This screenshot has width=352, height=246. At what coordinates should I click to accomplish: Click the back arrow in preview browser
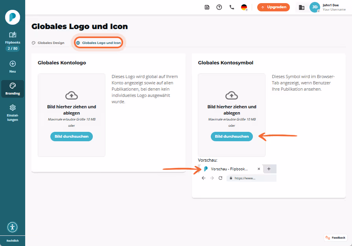pos(203,178)
